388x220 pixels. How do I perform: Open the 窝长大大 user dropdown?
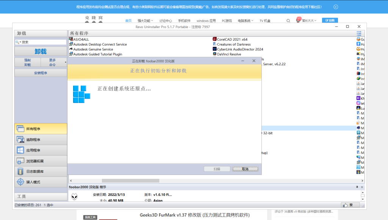tap(309, 20)
